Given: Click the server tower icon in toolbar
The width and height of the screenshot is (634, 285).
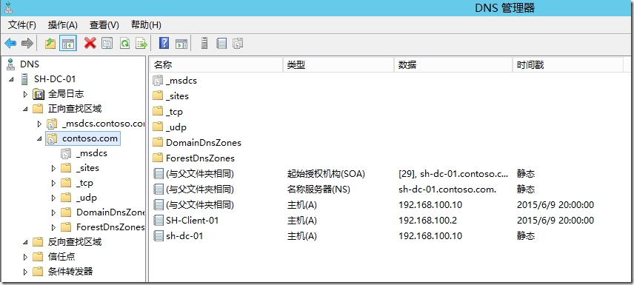Looking at the screenshot, I should click(x=204, y=43).
